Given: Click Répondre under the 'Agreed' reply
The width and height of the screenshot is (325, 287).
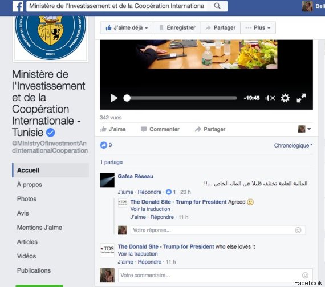Looking at the screenshot, I should [x=162, y=217].
